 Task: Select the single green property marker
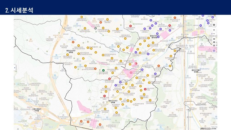(x=104, y=70)
